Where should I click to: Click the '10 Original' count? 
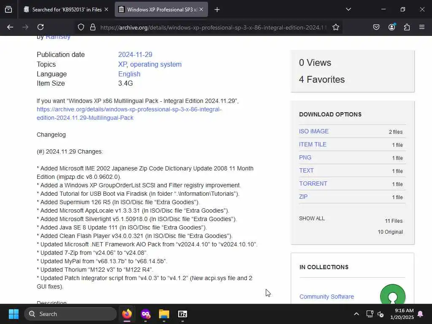[x=390, y=232]
